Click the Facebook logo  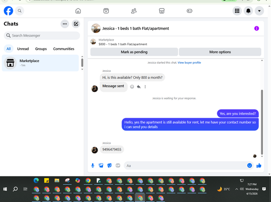pos(8,11)
